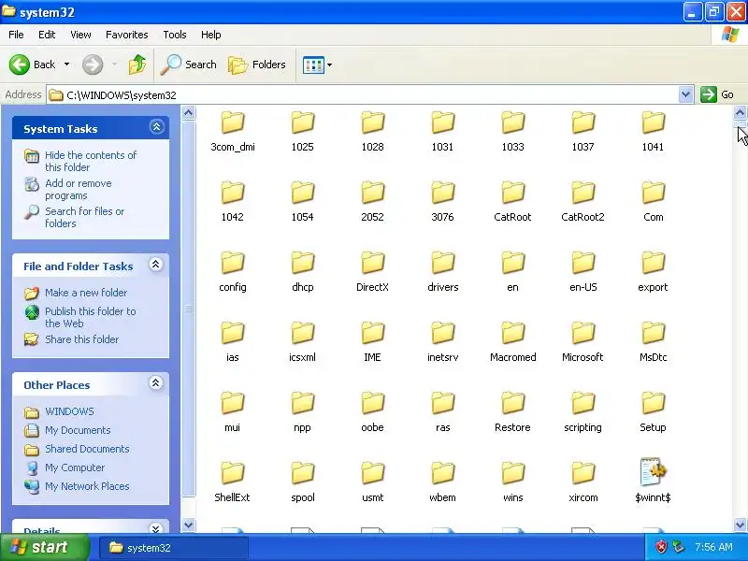Select the drivers folder icon
This screenshot has height=561, width=748.
pyautogui.click(x=442, y=263)
